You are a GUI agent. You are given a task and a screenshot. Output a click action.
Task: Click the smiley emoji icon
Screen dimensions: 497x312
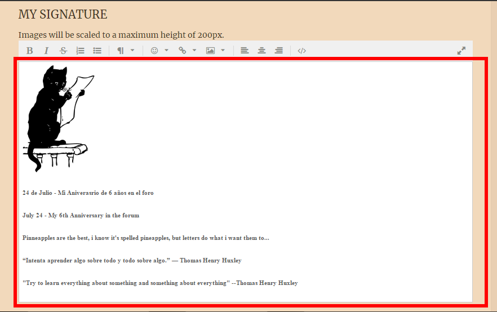tap(154, 51)
